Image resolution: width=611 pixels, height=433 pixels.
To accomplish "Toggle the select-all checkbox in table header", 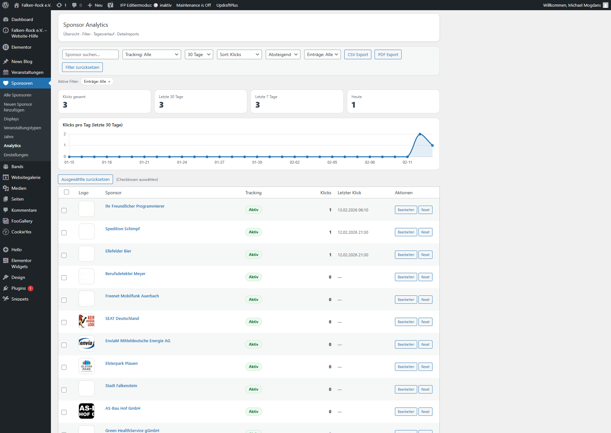I will 67,192.
